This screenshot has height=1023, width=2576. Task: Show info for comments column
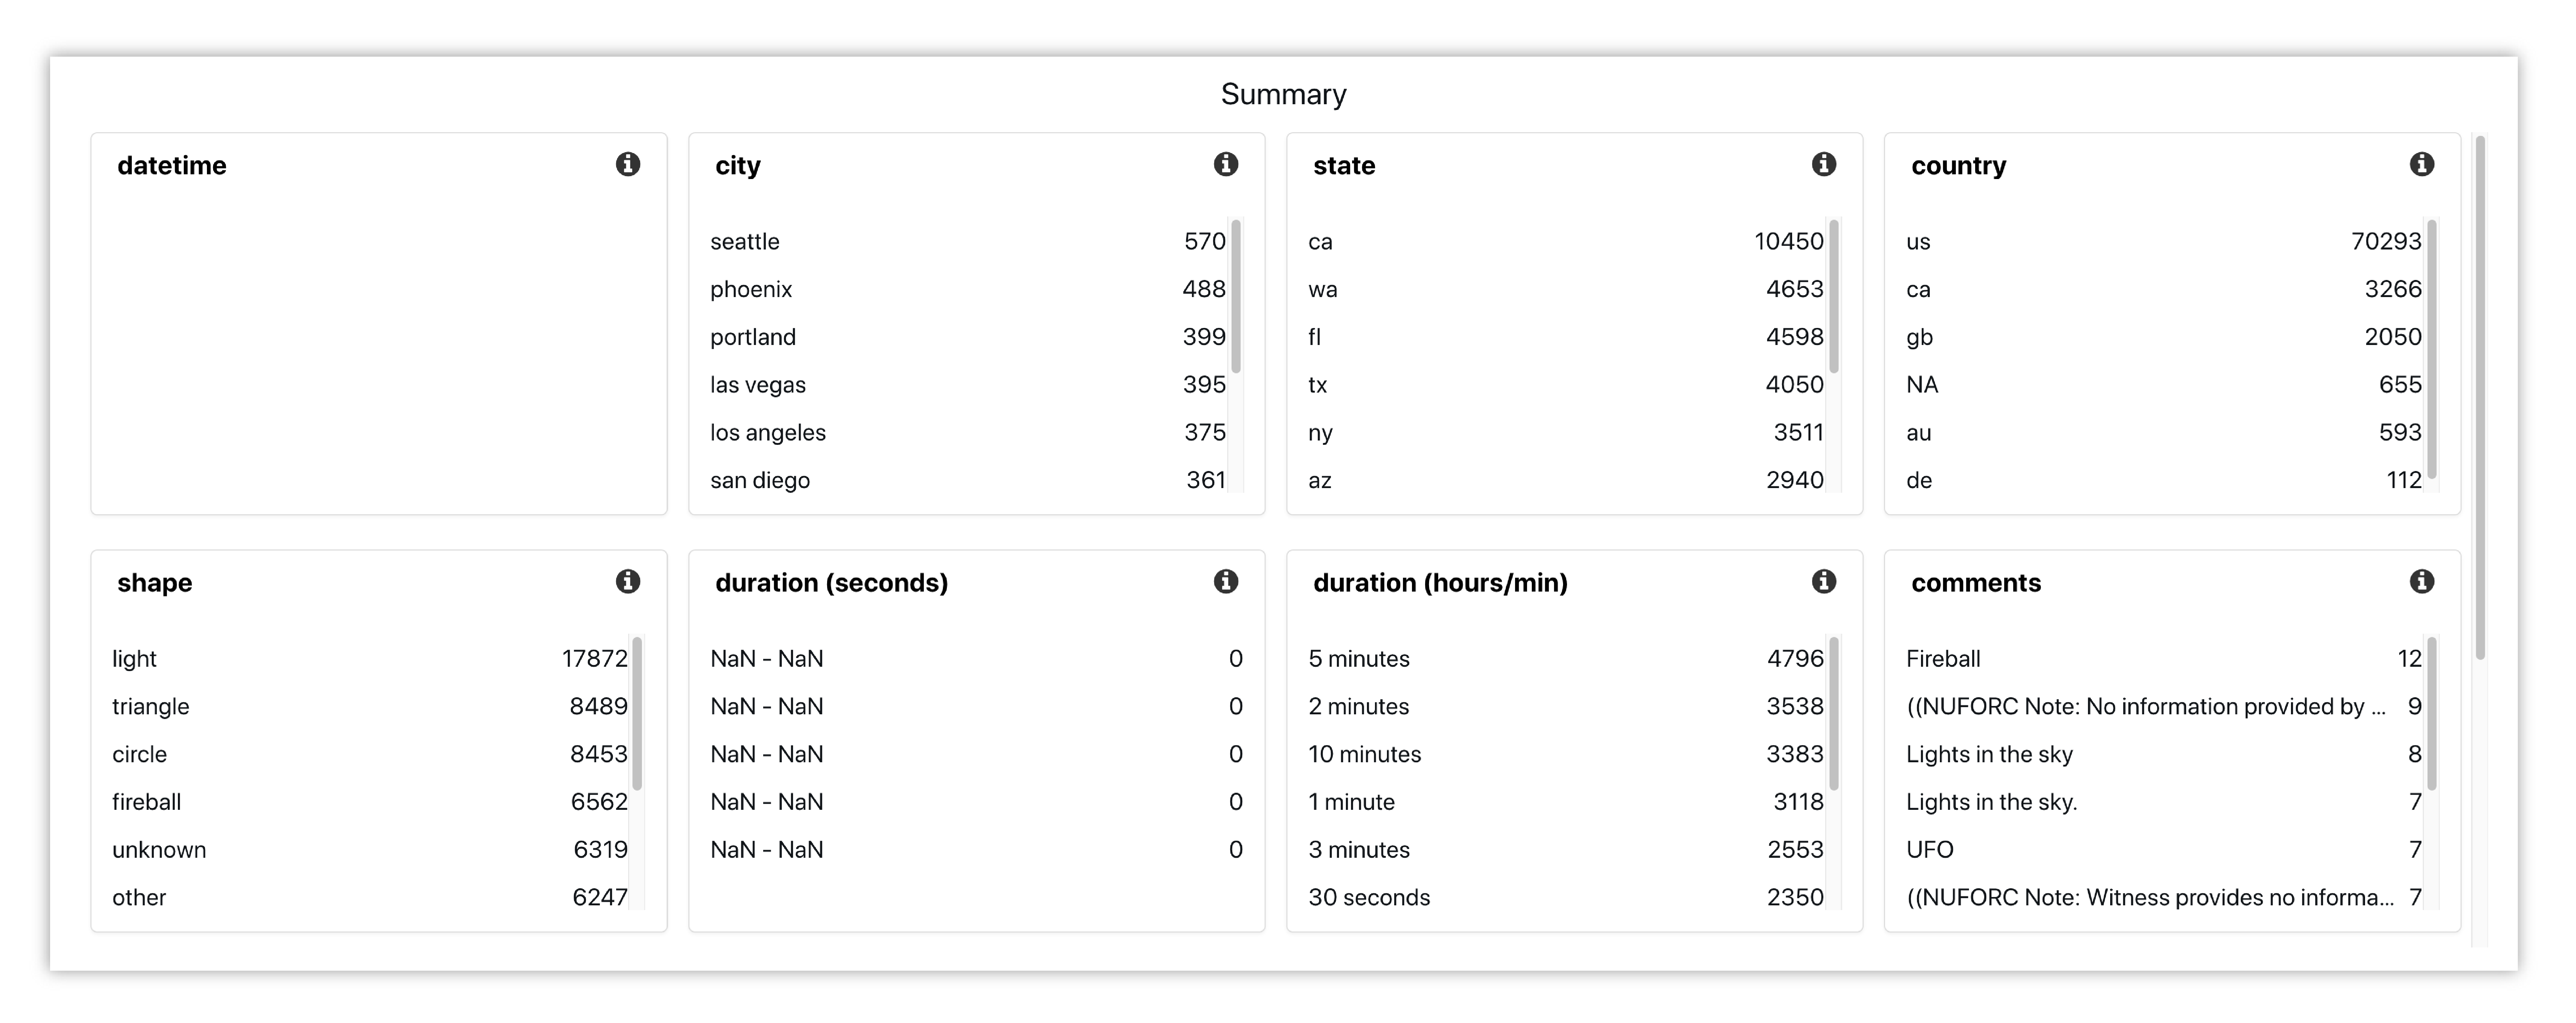[2422, 581]
